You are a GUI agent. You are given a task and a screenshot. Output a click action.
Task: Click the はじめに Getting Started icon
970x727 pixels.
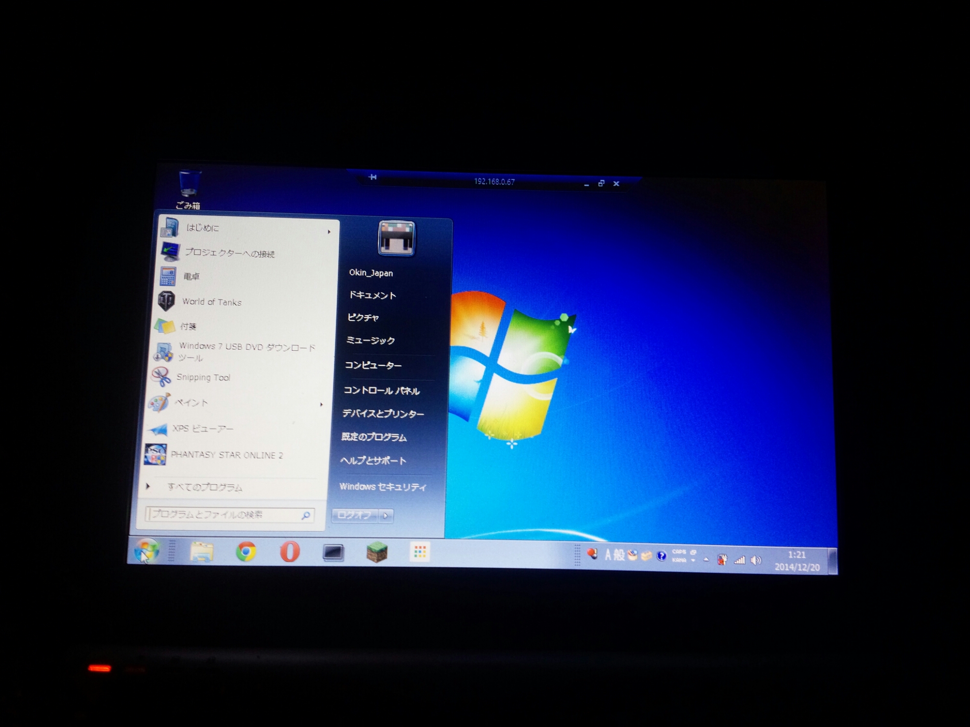coord(170,228)
